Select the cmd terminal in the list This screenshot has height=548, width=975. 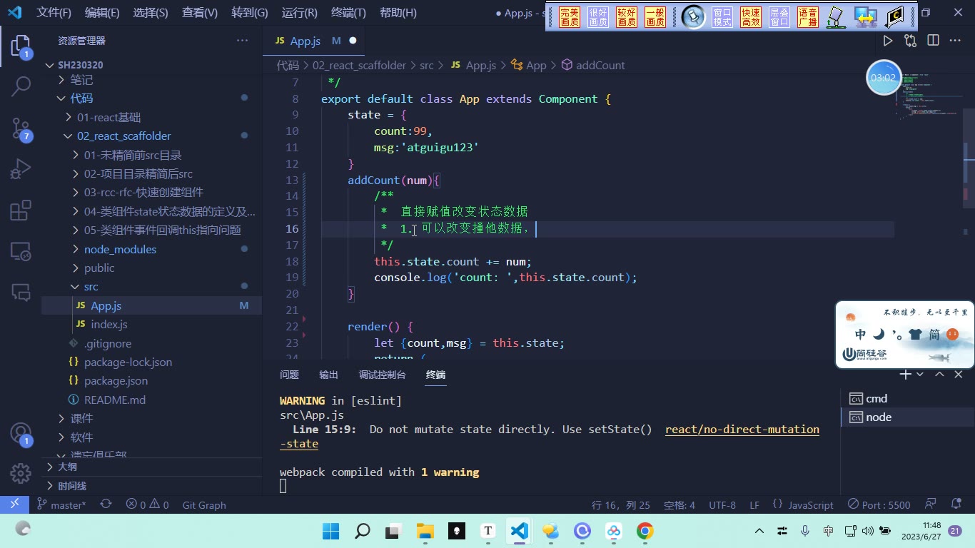907,399
